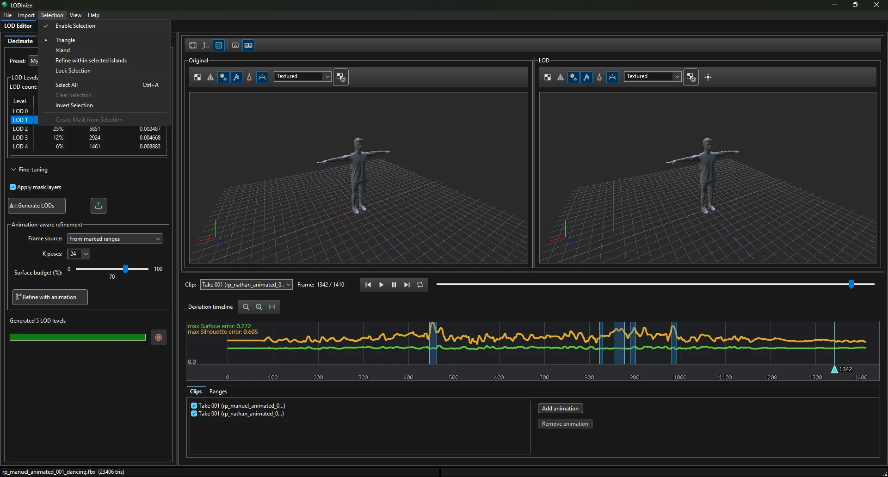888x477 pixels.
Task: Toggle skeleton display icon in Original viewport
Action: point(236,77)
